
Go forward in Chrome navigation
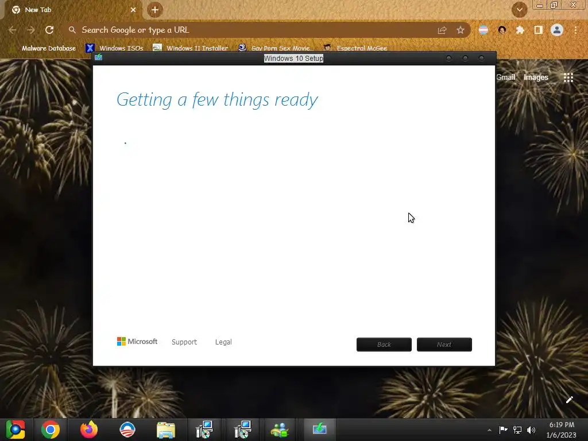click(31, 30)
